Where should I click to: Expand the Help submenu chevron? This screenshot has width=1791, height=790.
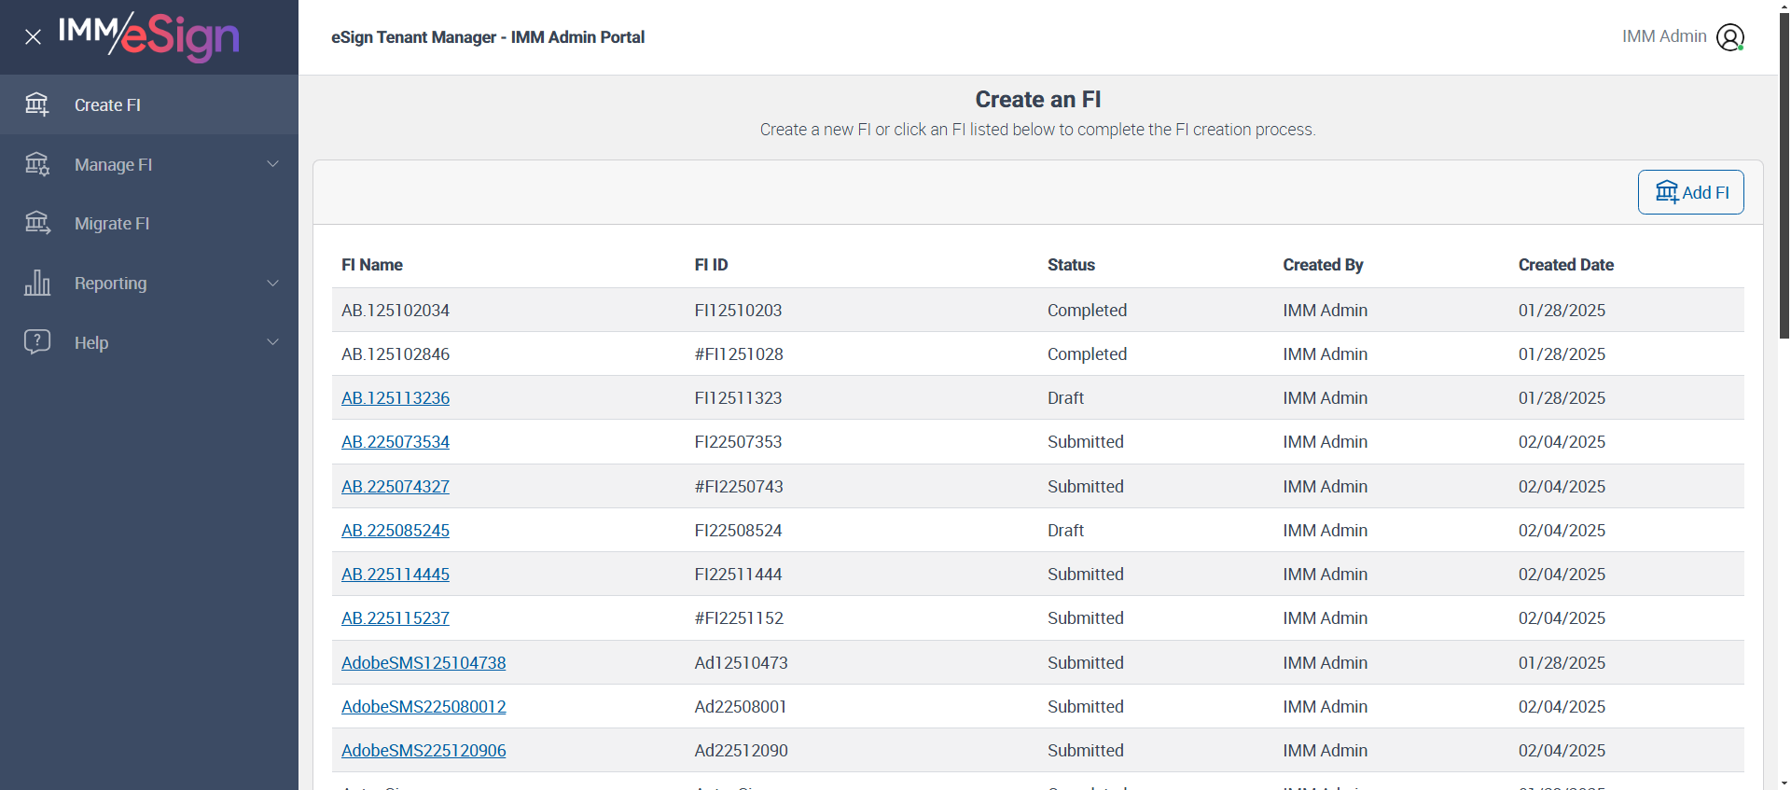point(273,342)
